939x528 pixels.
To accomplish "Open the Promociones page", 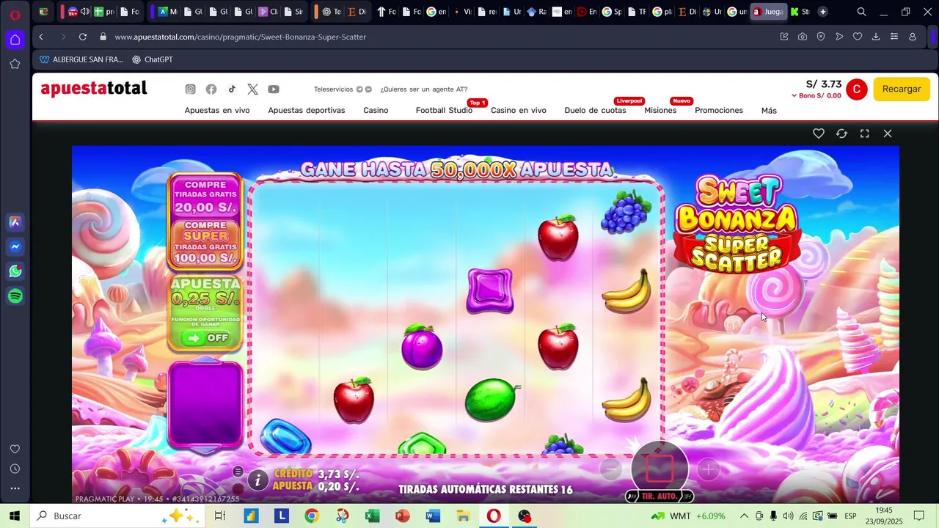I will click(719, 111).
